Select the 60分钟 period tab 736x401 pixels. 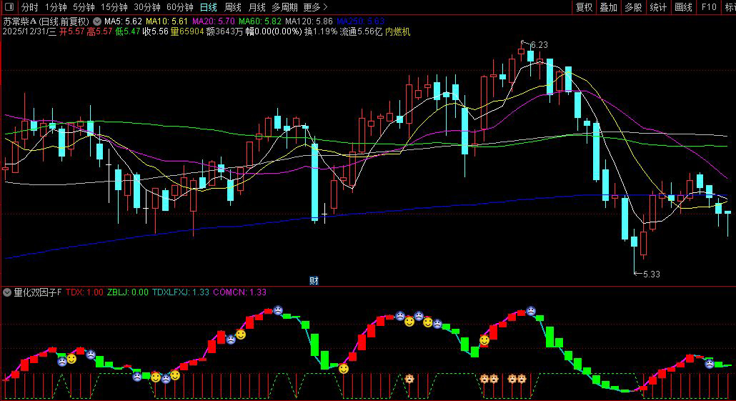[180, 7]
